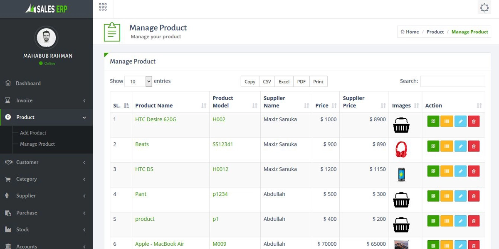Open the HTC DS phone image thumbnail
Image resolution: width=499 pixels, height=249 pixels.
click(x=401, y=174)
